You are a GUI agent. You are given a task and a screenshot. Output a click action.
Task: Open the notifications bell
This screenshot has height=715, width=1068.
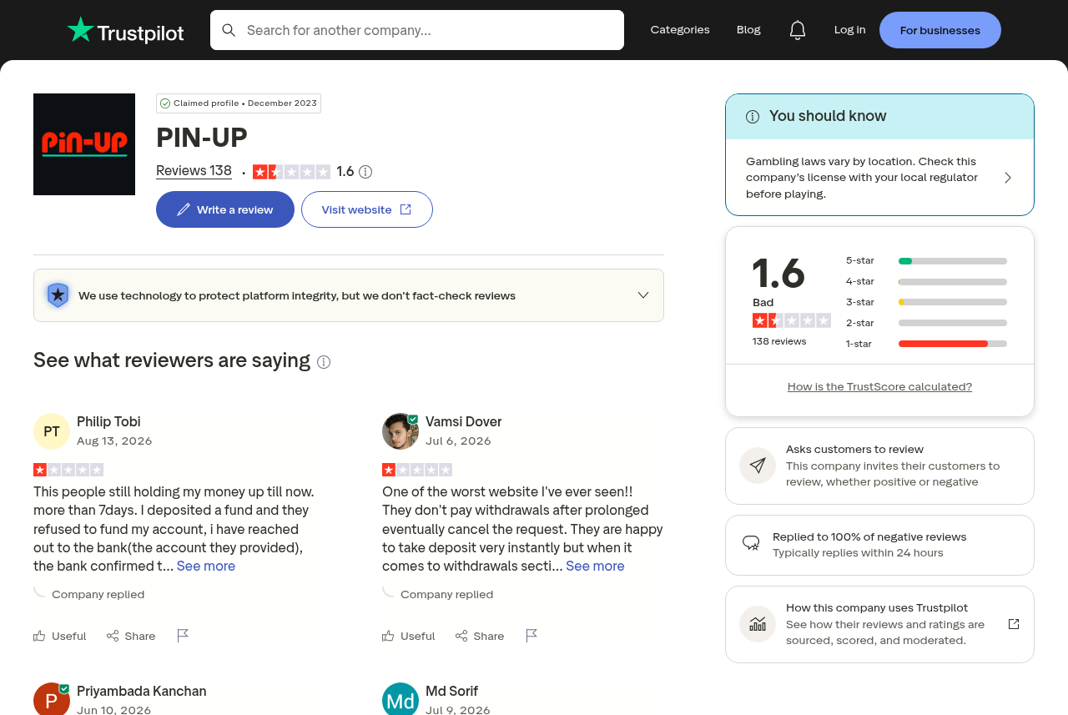coord(798,30)
